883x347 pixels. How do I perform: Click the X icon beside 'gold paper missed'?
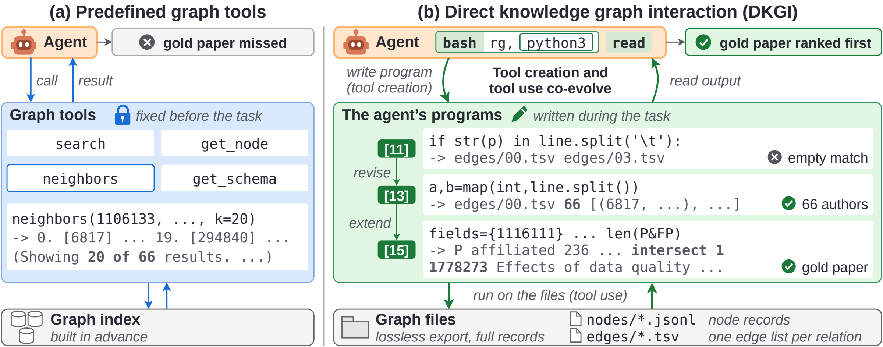click(147, 42)
